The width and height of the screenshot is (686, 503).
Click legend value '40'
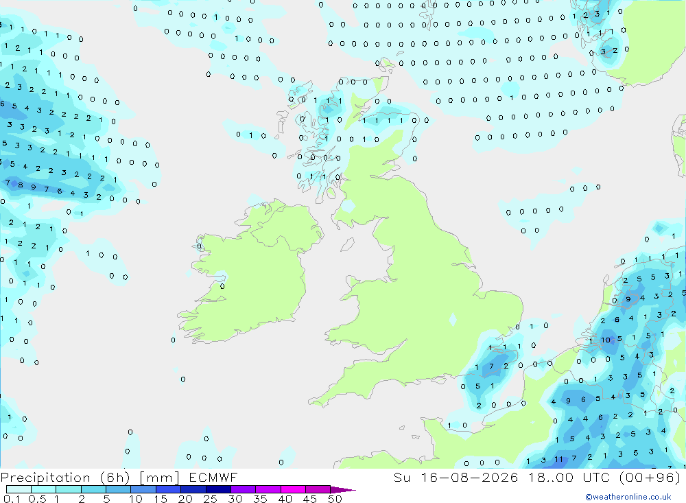click(285, 499)
